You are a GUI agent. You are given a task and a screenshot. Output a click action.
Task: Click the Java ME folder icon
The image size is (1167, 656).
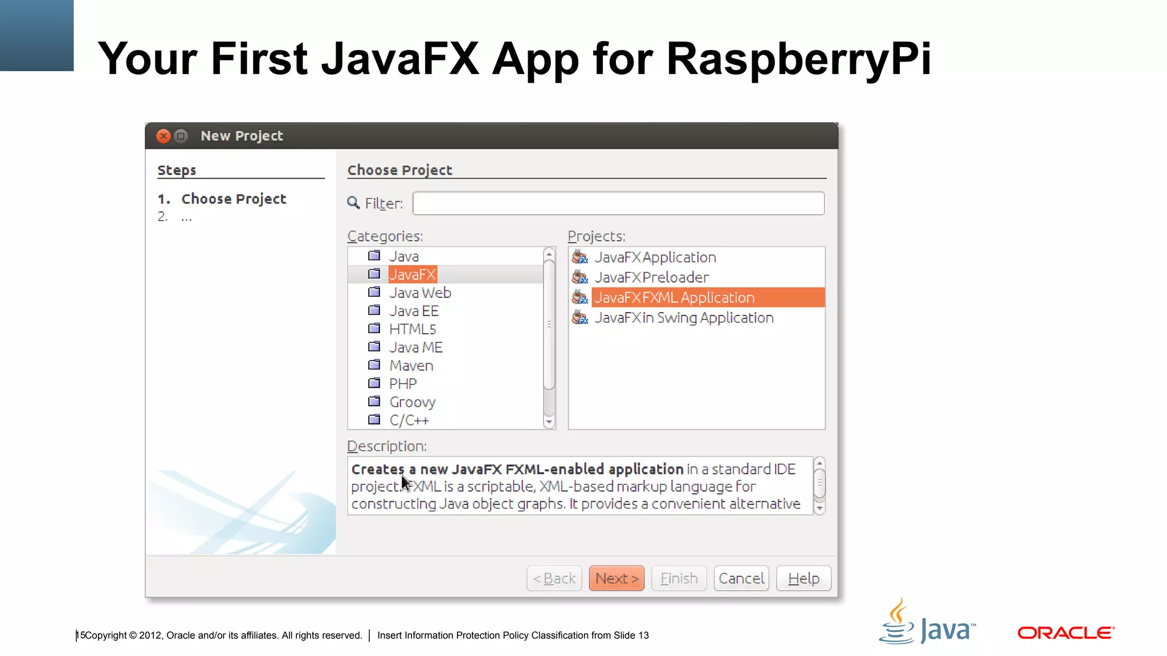pyautogui.click(x=374, y=347)
